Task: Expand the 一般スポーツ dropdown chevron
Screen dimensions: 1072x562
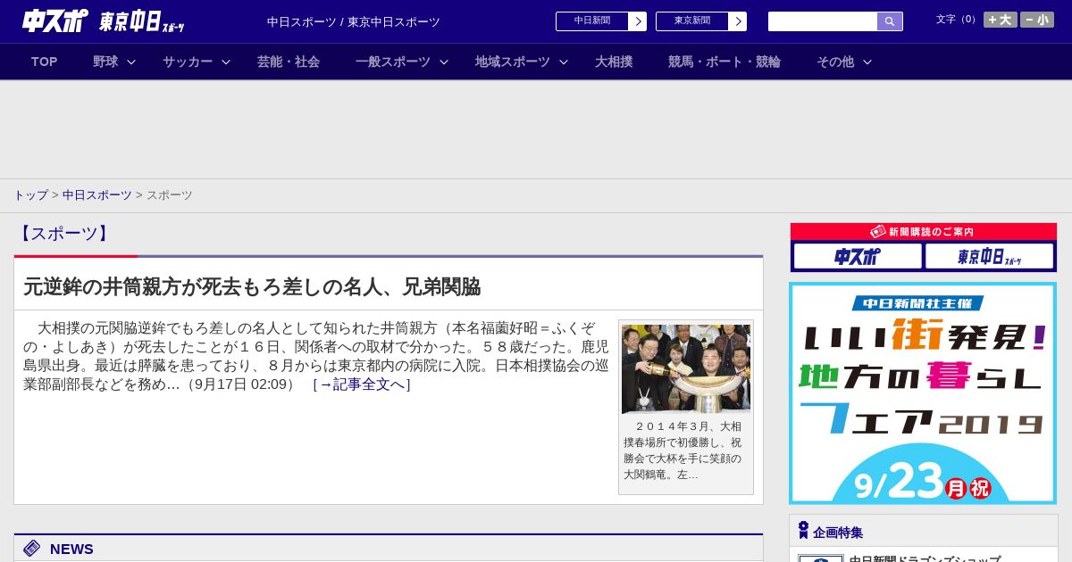Action: click(x=444, y=62)
